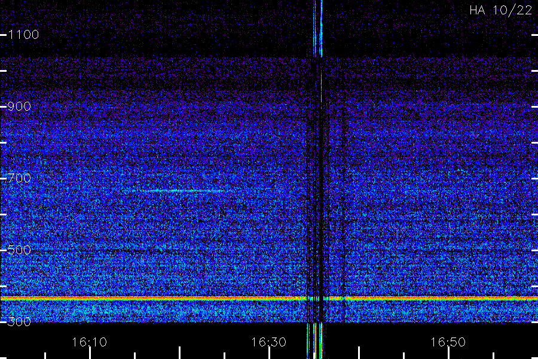Screen dimensions: 538x359
Task: Click the 16:30 time axis label
Action: (268, 342)
